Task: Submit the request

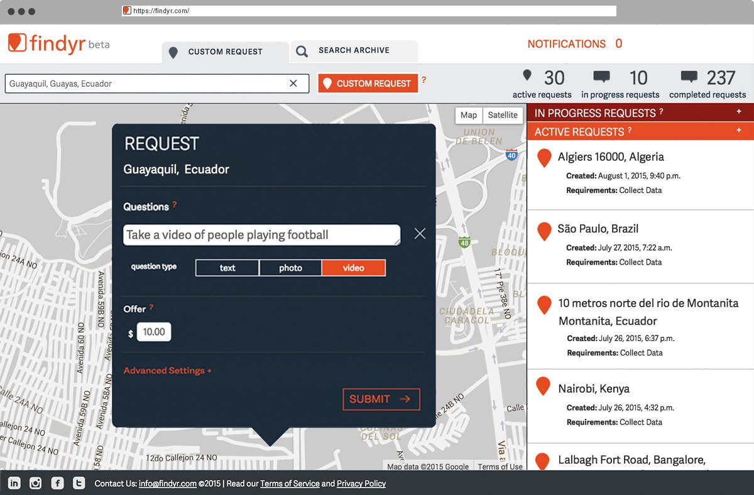Action: point(381,399)
